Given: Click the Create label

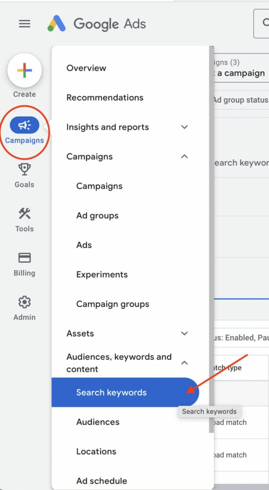Looking at the screenshot, I should click(x=24, y=94).
